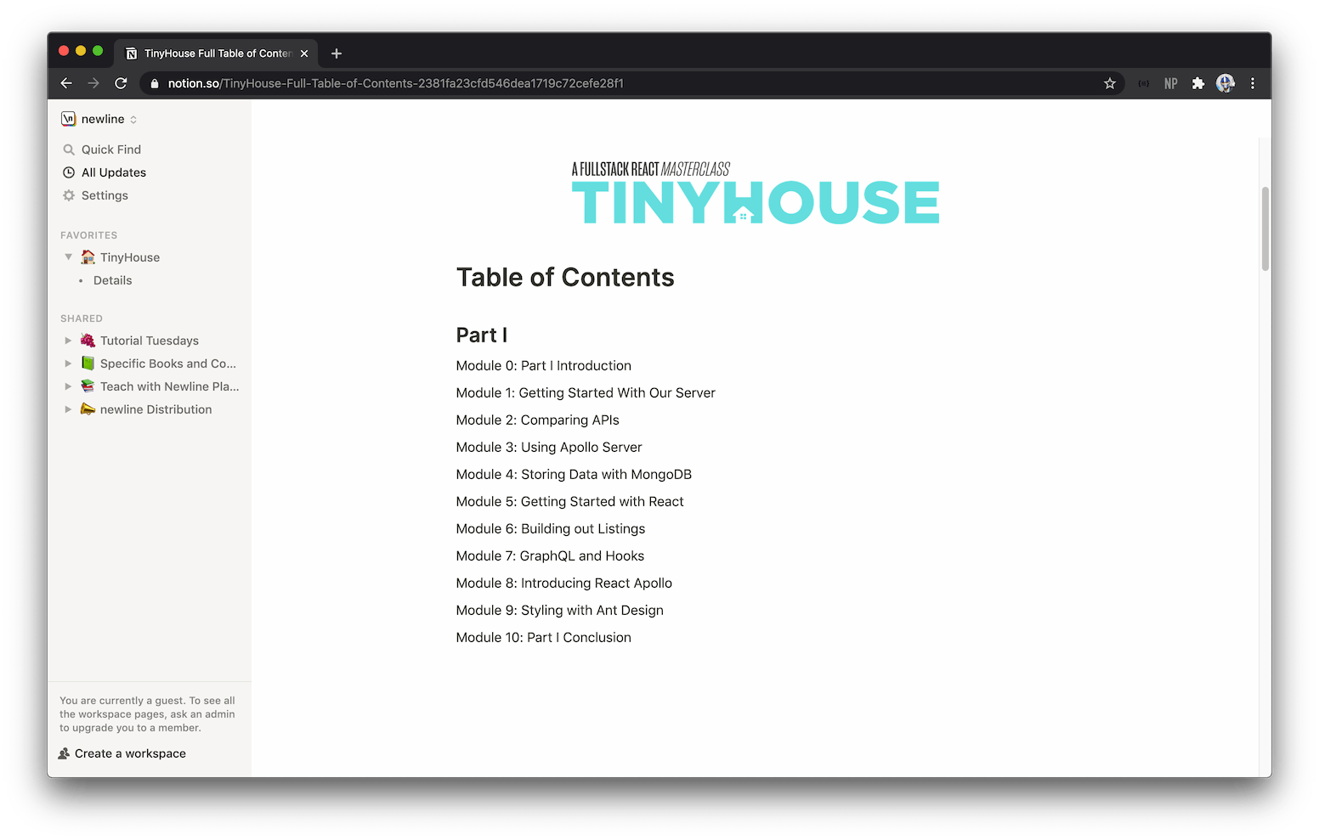Open the Chrome three-dot menu

[1253, 83]
